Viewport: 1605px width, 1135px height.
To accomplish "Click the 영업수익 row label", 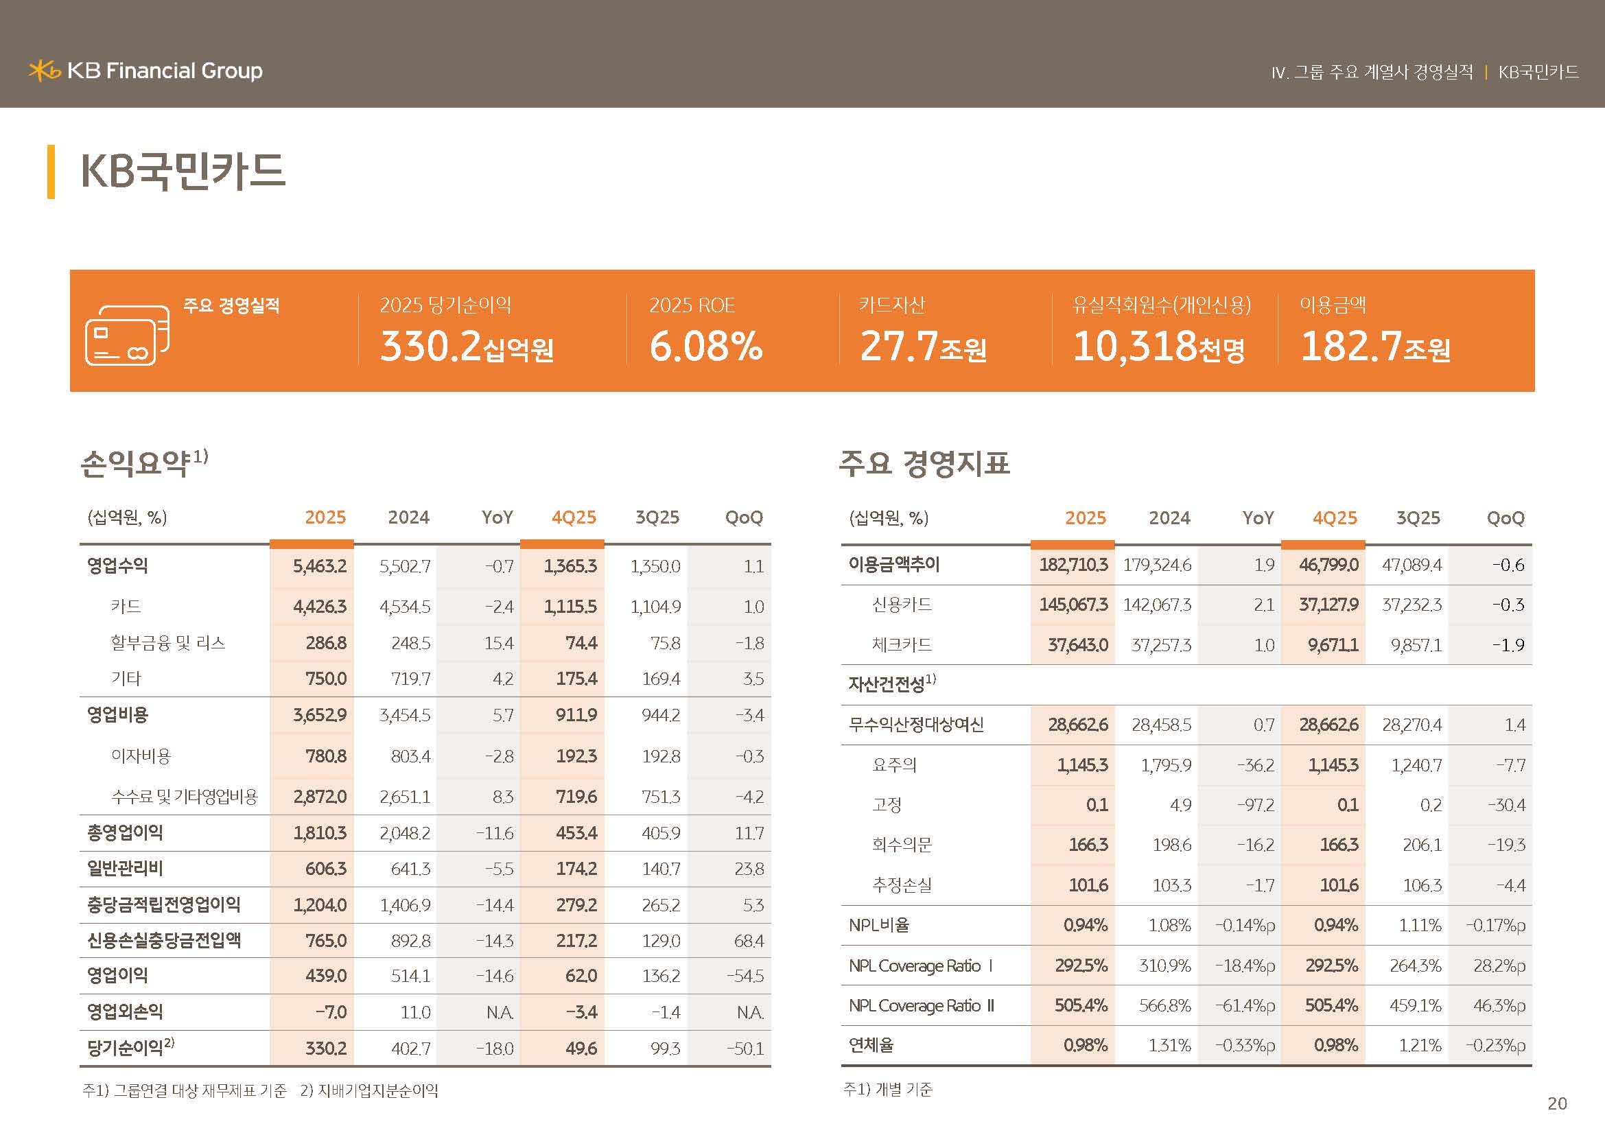I will click(117, 565).
